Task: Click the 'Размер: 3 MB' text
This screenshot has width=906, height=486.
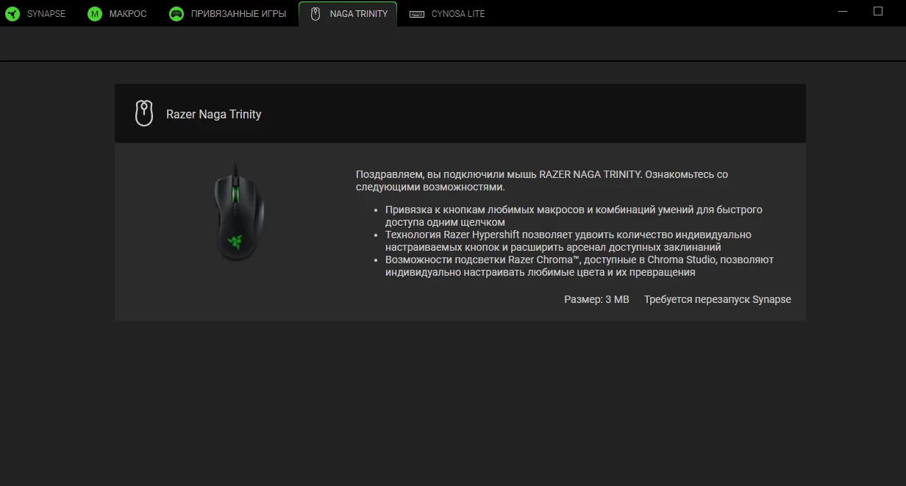Action: pos(596,299)
